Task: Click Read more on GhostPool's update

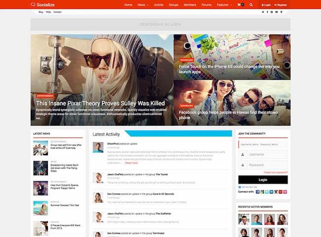Action: [131, 163]
